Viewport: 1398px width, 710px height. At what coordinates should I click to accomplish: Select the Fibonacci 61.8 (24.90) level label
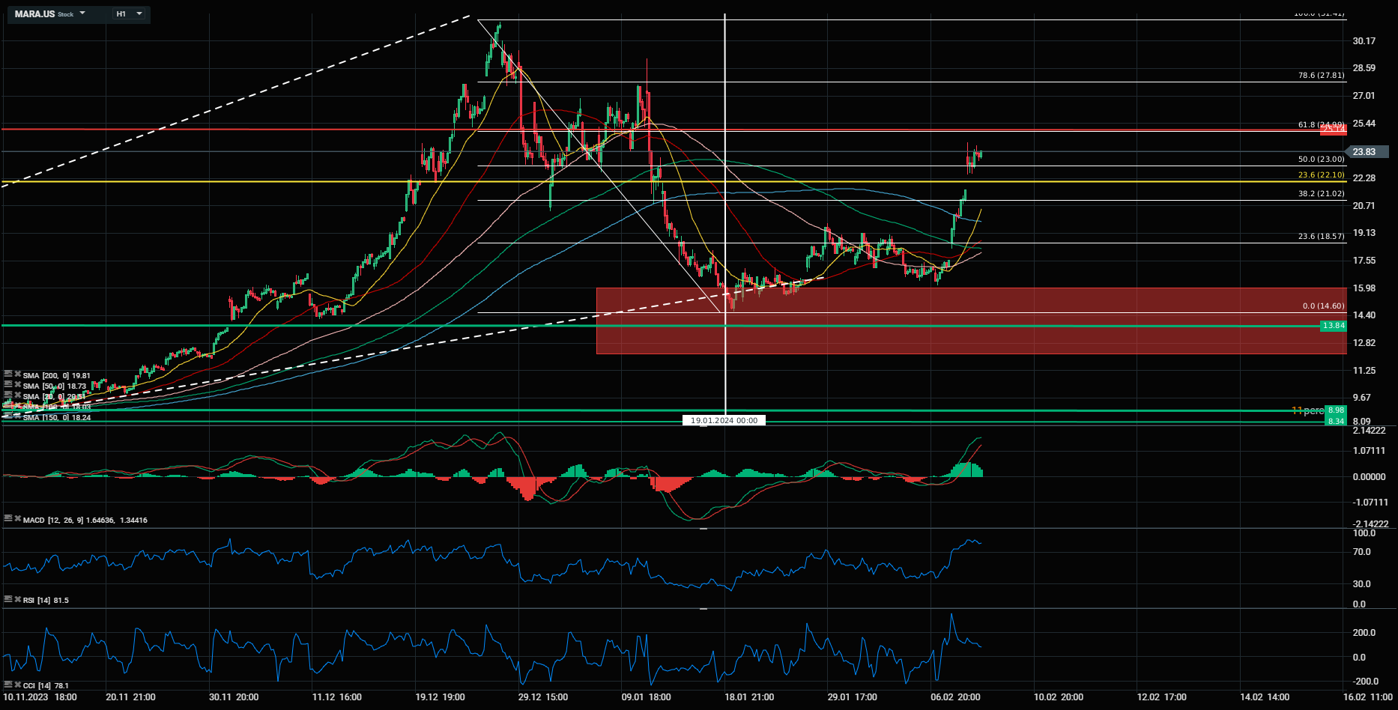1320,124
